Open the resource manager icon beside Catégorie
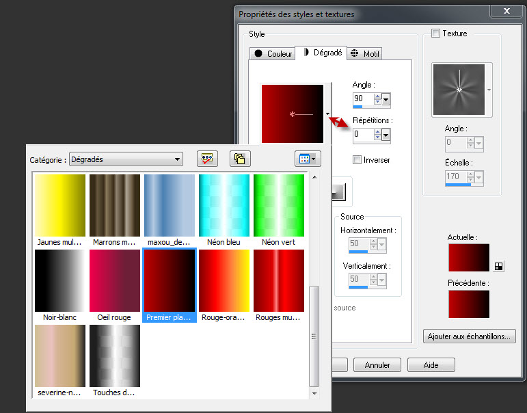527x413 pixels. tap(207, 159)
